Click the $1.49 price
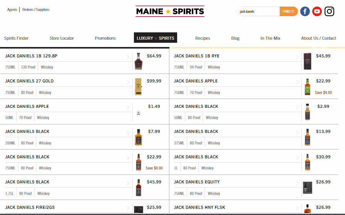This screenshot has width=345, height=215. [x=154, y=106]
